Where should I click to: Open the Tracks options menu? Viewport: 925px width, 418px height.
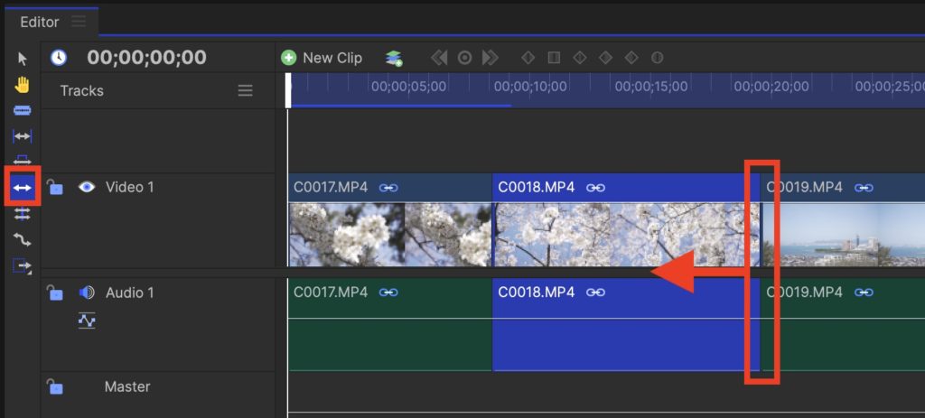246,91
